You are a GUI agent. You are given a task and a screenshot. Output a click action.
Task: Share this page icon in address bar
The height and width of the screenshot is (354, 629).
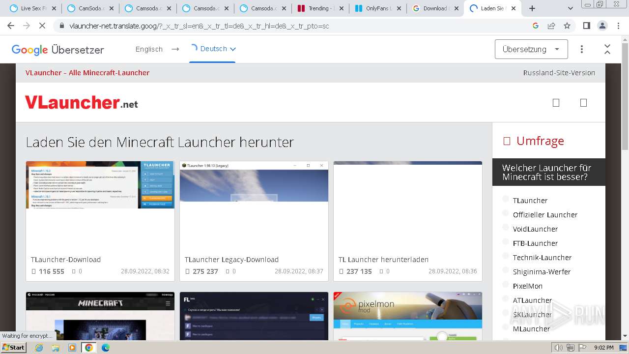[551, 26]
